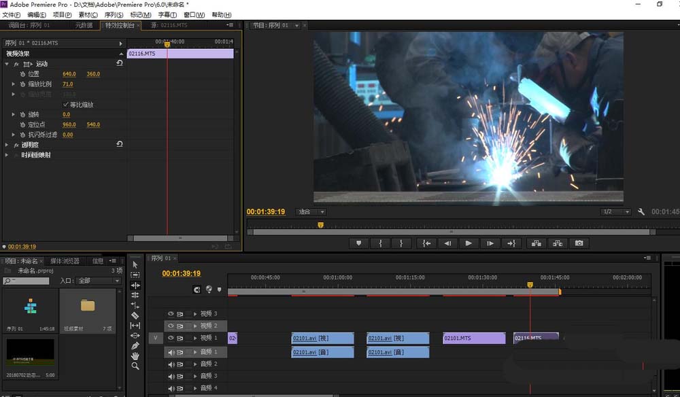Step forward one frame
This screenshot has width=680, height=397.
(x=490, y=243)
